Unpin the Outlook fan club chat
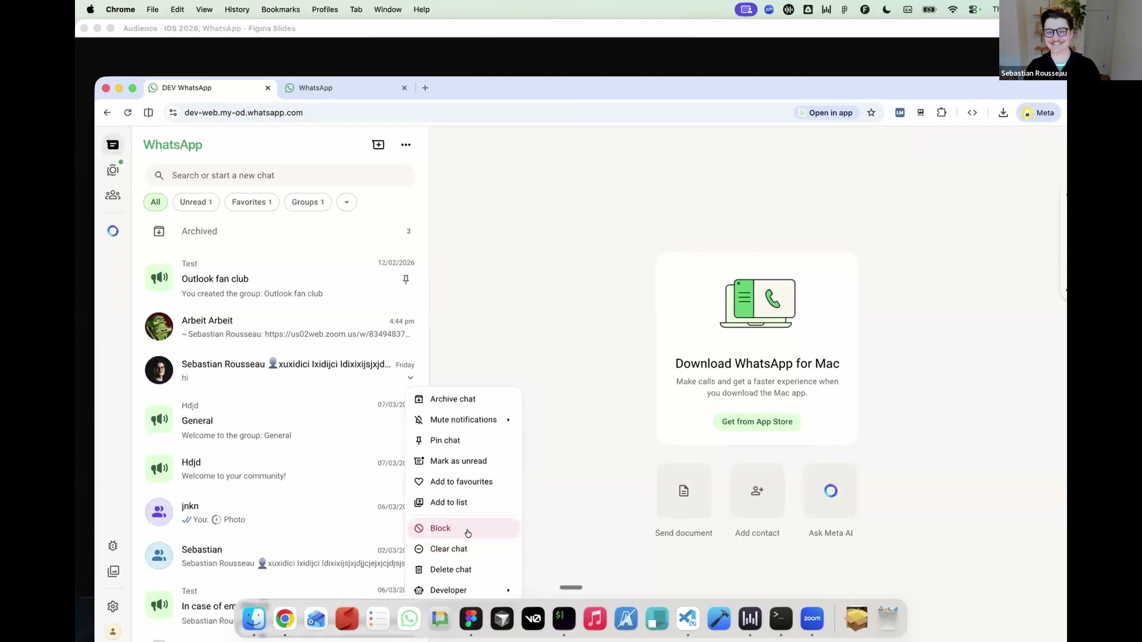 coord(406,279)
